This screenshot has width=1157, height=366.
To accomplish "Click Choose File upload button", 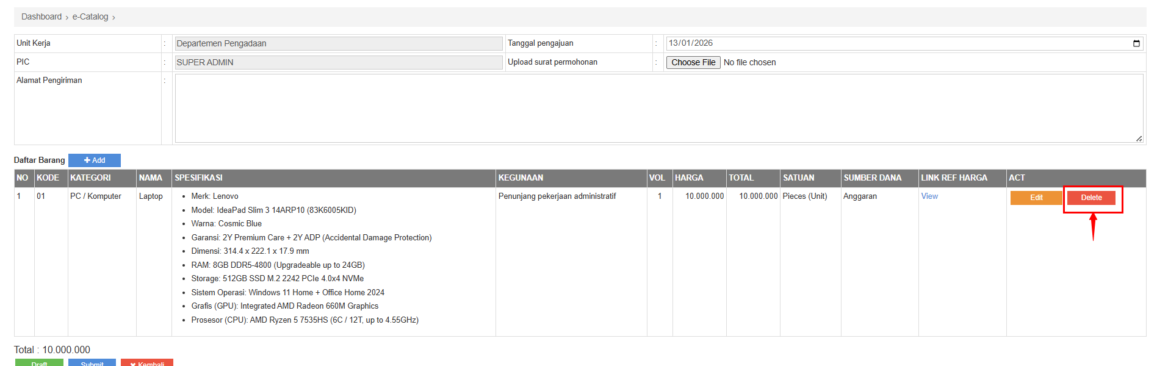I will pos(693,62).
